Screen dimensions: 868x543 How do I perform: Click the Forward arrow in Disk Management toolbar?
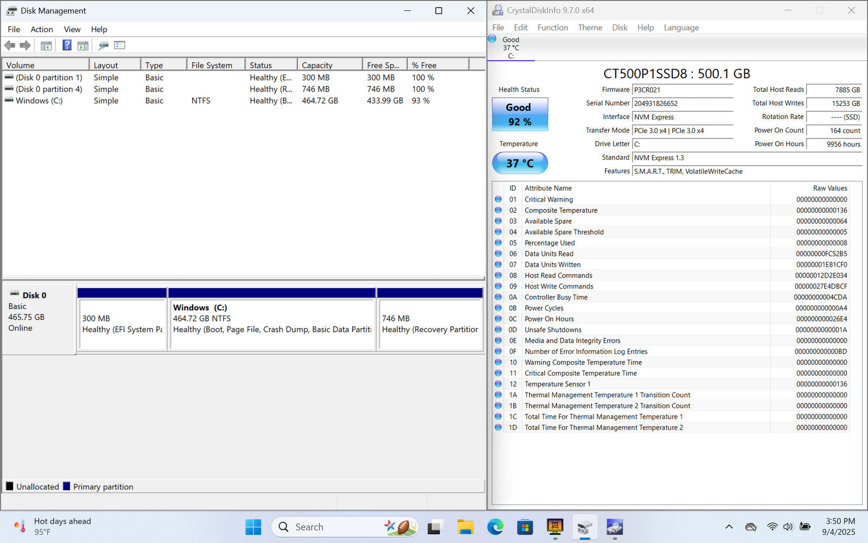(x=25, y=46)
